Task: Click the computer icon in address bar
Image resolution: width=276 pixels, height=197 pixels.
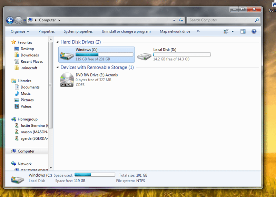Action: pos(30,20)
